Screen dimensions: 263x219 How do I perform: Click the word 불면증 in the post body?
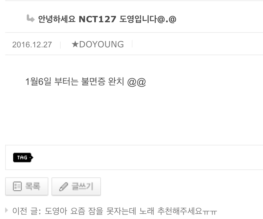click(93, 82)
